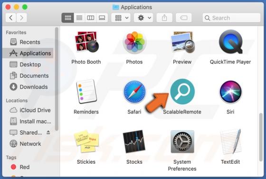Image resolution: width=266 pixels, height=179 pixels.
Task: Open the Install mac... volume in sidebar
Action: click(28, 121)
